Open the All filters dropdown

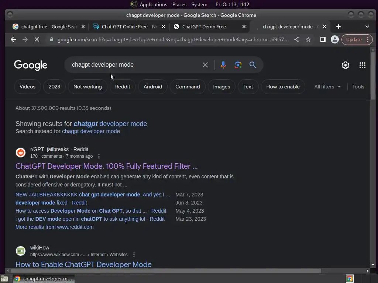327,87
